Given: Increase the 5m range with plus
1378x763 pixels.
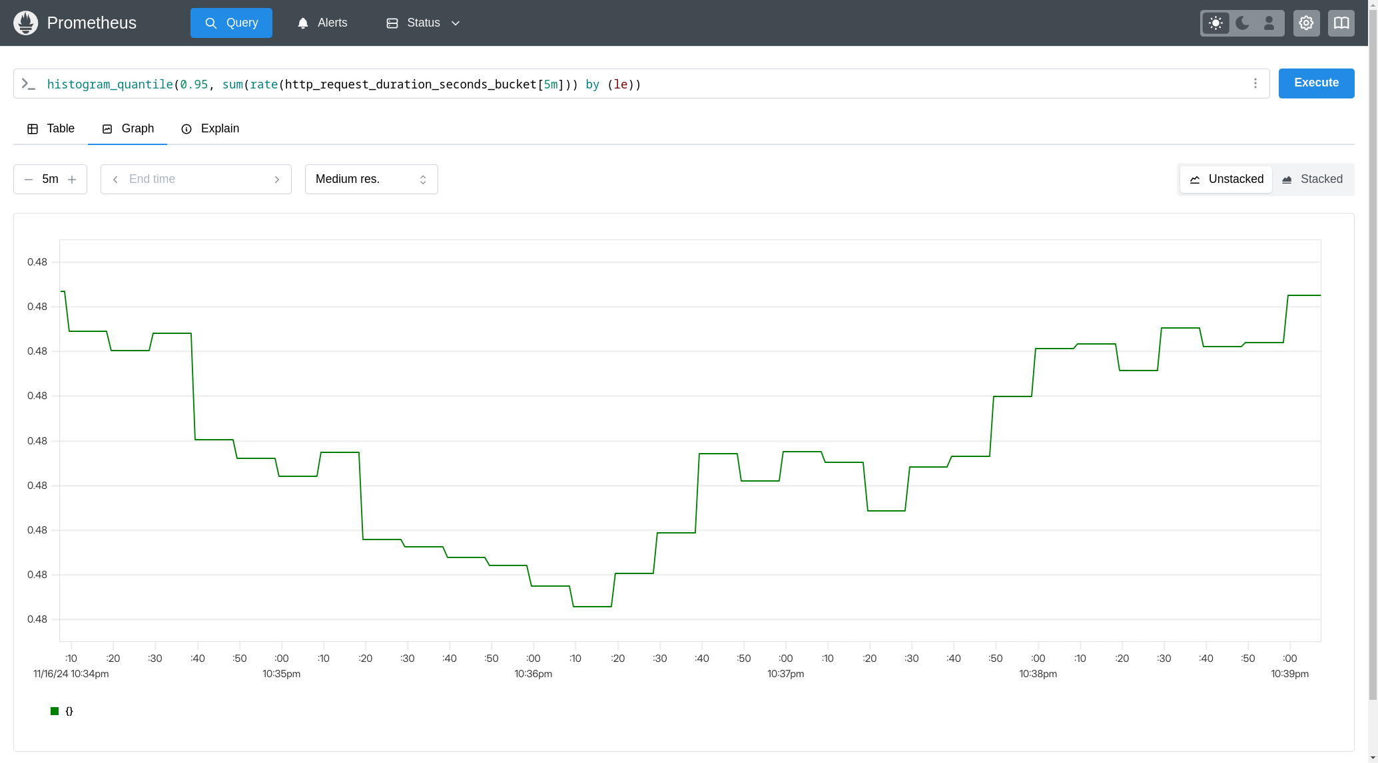Looking at the screenshot, I should [72, 180].
